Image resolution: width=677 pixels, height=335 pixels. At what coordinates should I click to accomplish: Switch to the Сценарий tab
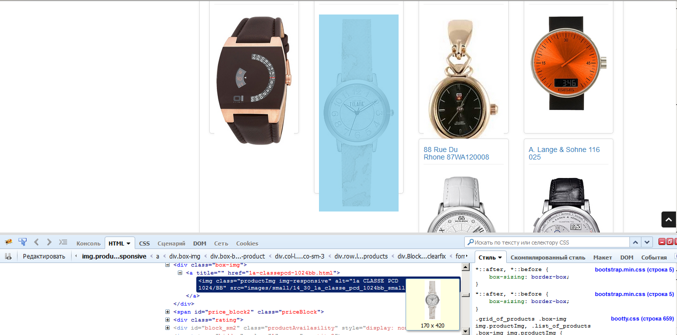click(171, 243)
